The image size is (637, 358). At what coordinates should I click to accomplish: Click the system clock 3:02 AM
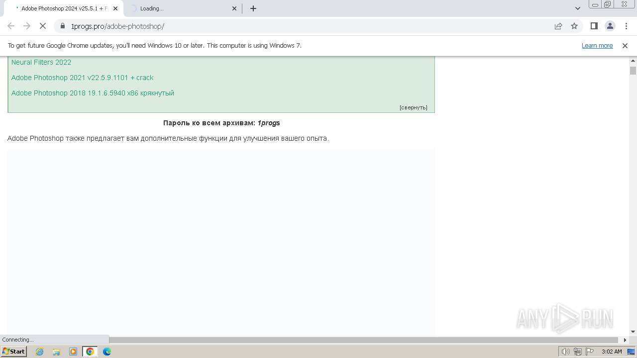pos(612,352)
